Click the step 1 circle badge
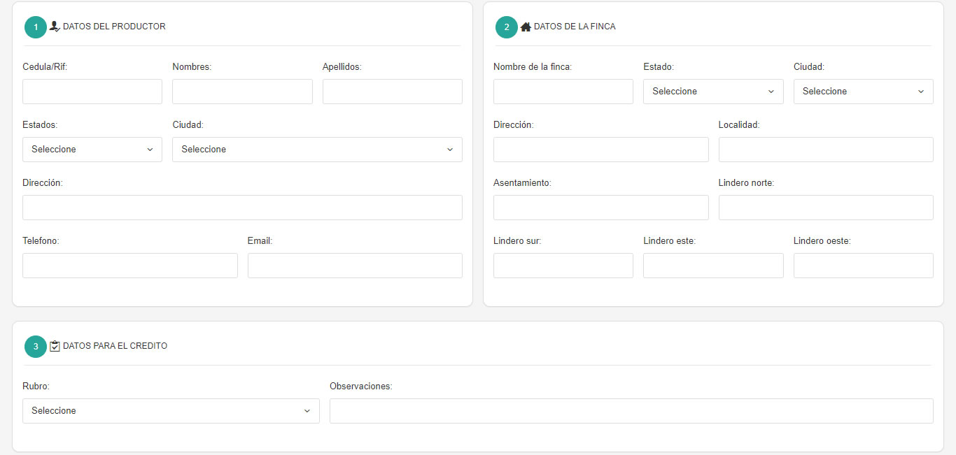 coord(36,27)
